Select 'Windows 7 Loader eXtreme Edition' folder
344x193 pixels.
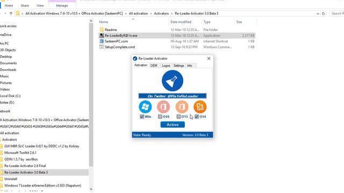(42, 185)
